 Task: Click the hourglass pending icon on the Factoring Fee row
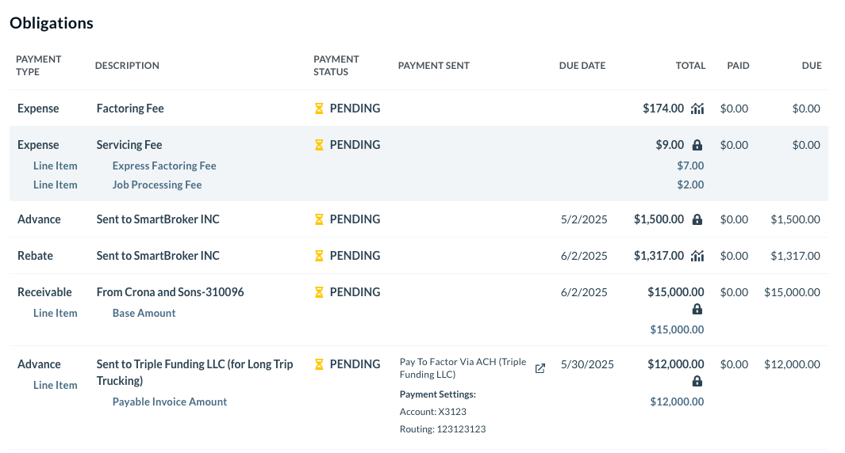pyautogui.click(x=319, y=108)
